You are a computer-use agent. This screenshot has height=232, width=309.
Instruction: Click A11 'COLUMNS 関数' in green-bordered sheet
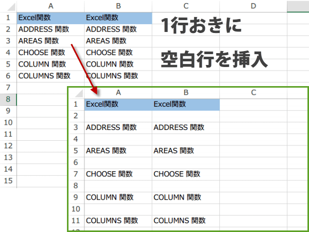click(x=118, y=221)
